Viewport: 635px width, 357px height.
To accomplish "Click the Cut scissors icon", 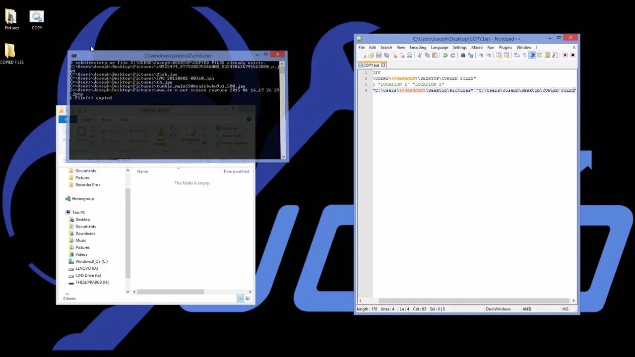I will [419, 55].
